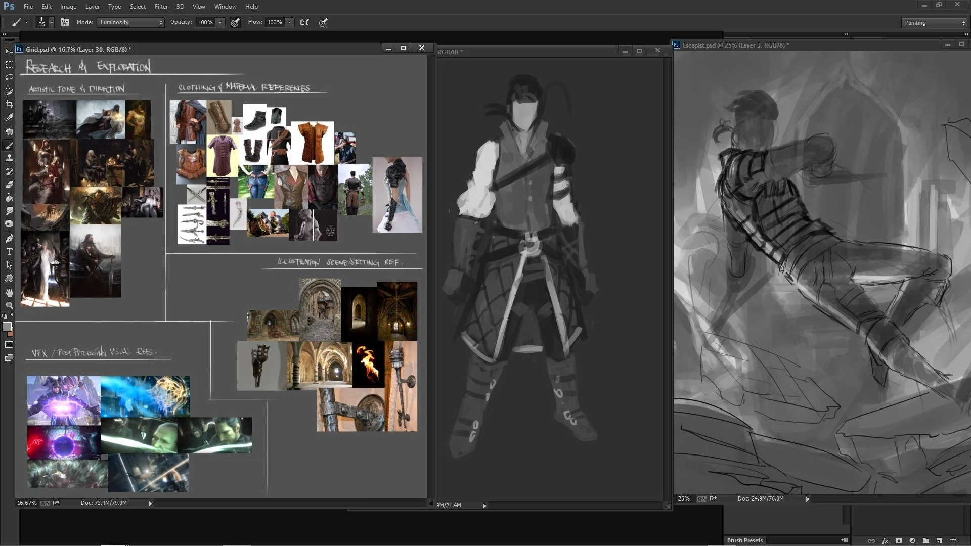Toggle Quick Mask mode
The image size is (971, 546).
point(9,345)
